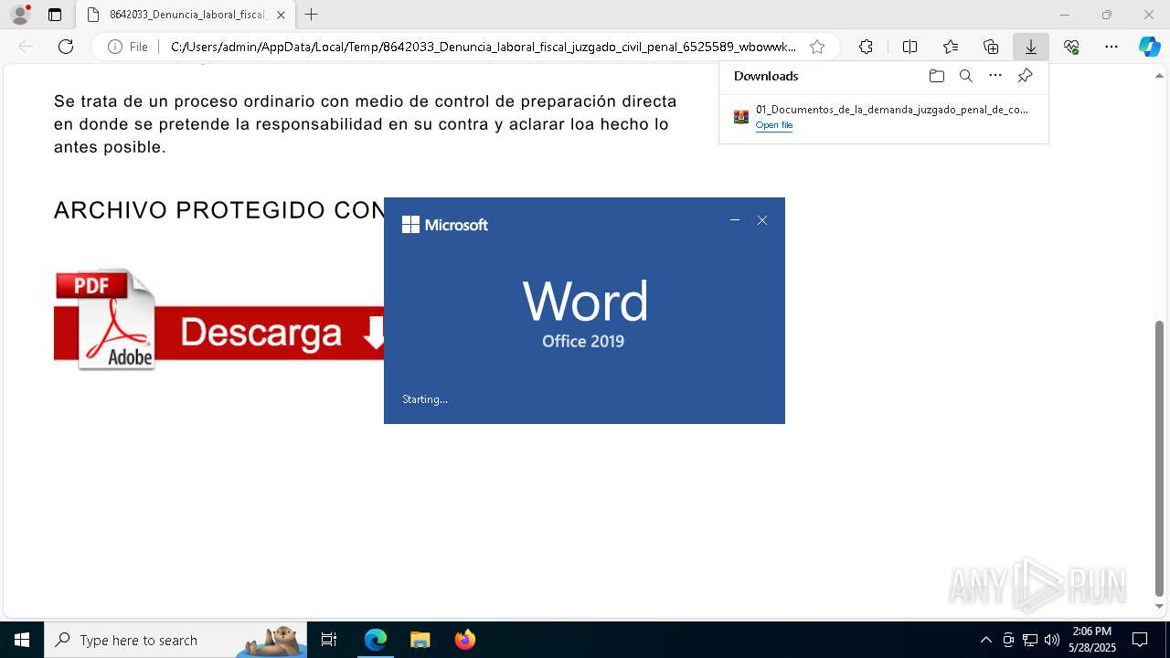Minimize the Word splash screen
Viewport: 1170px width, 658px height.
coord(734,220)
